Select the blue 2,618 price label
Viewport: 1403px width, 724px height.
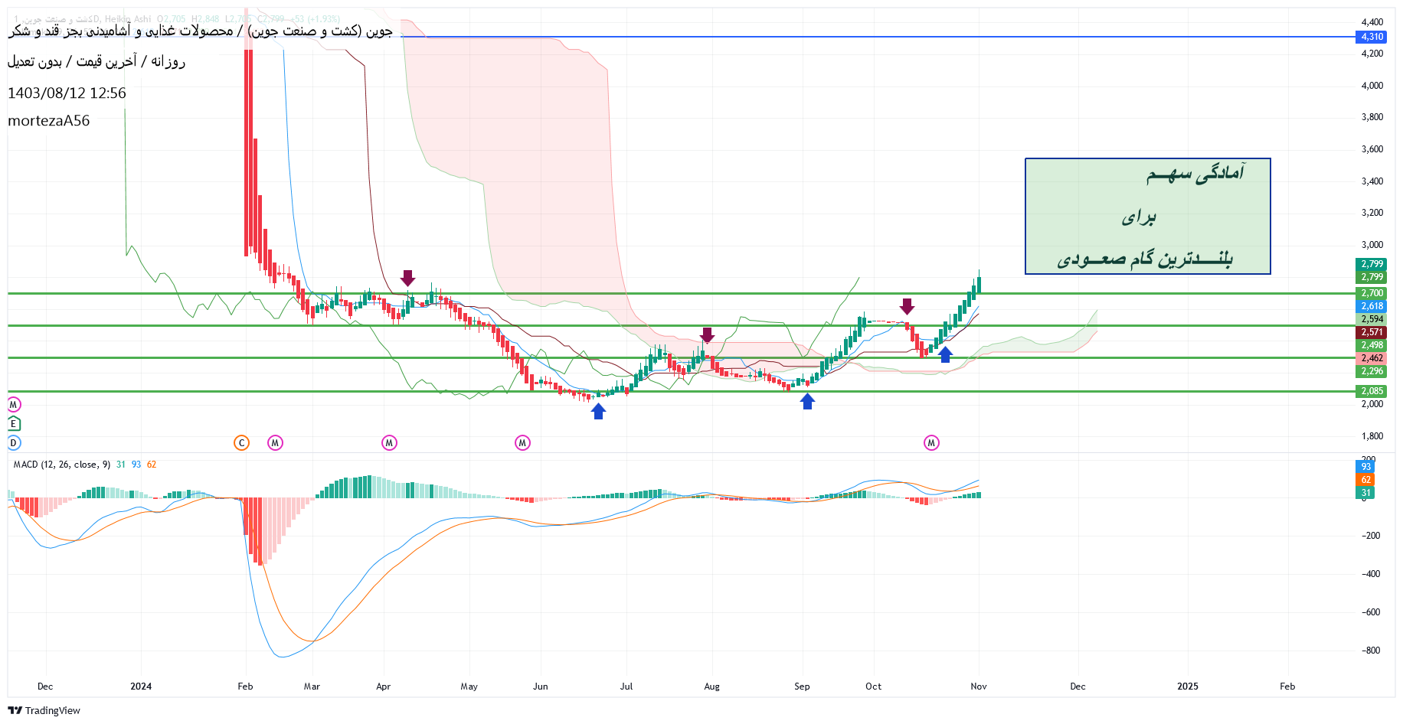pyautogui.click(x=1372, y=306)
